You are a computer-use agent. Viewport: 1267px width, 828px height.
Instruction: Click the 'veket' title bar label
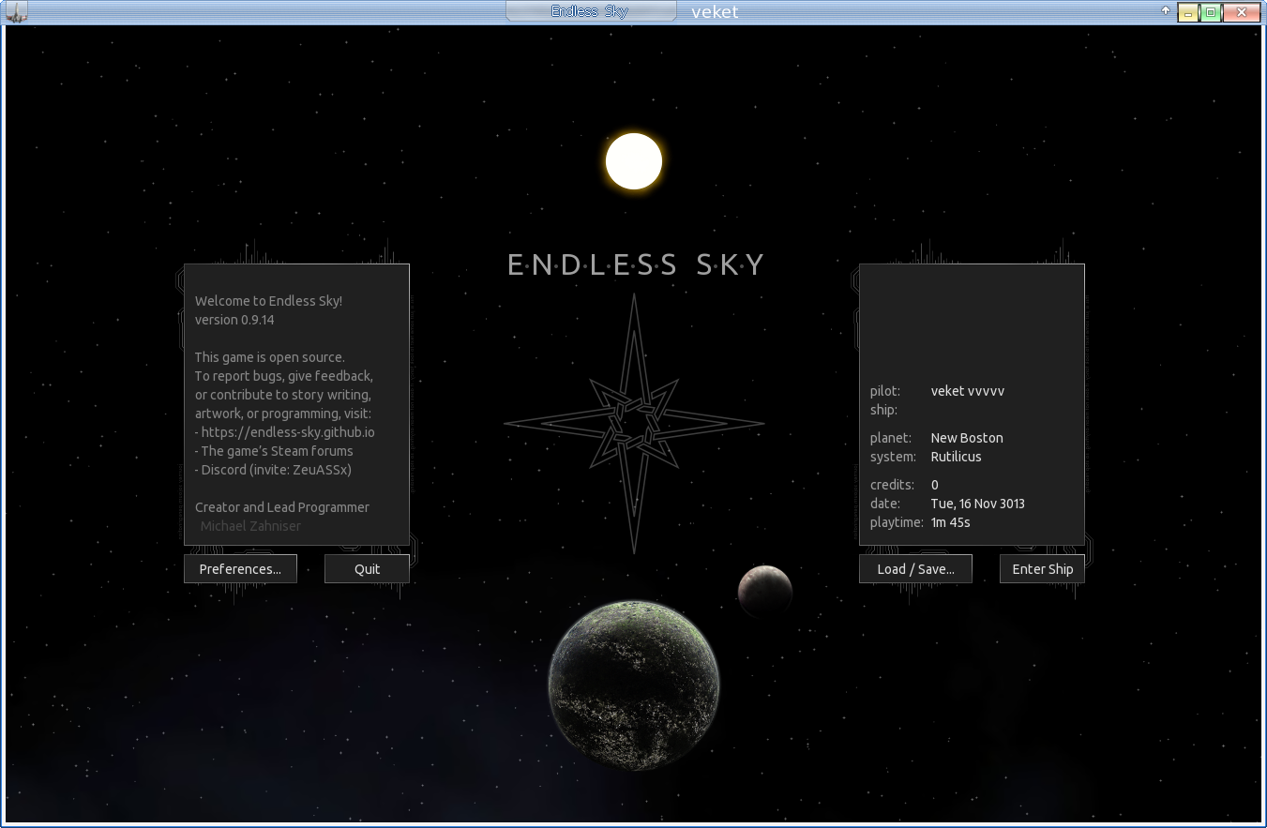coord(715,12)
